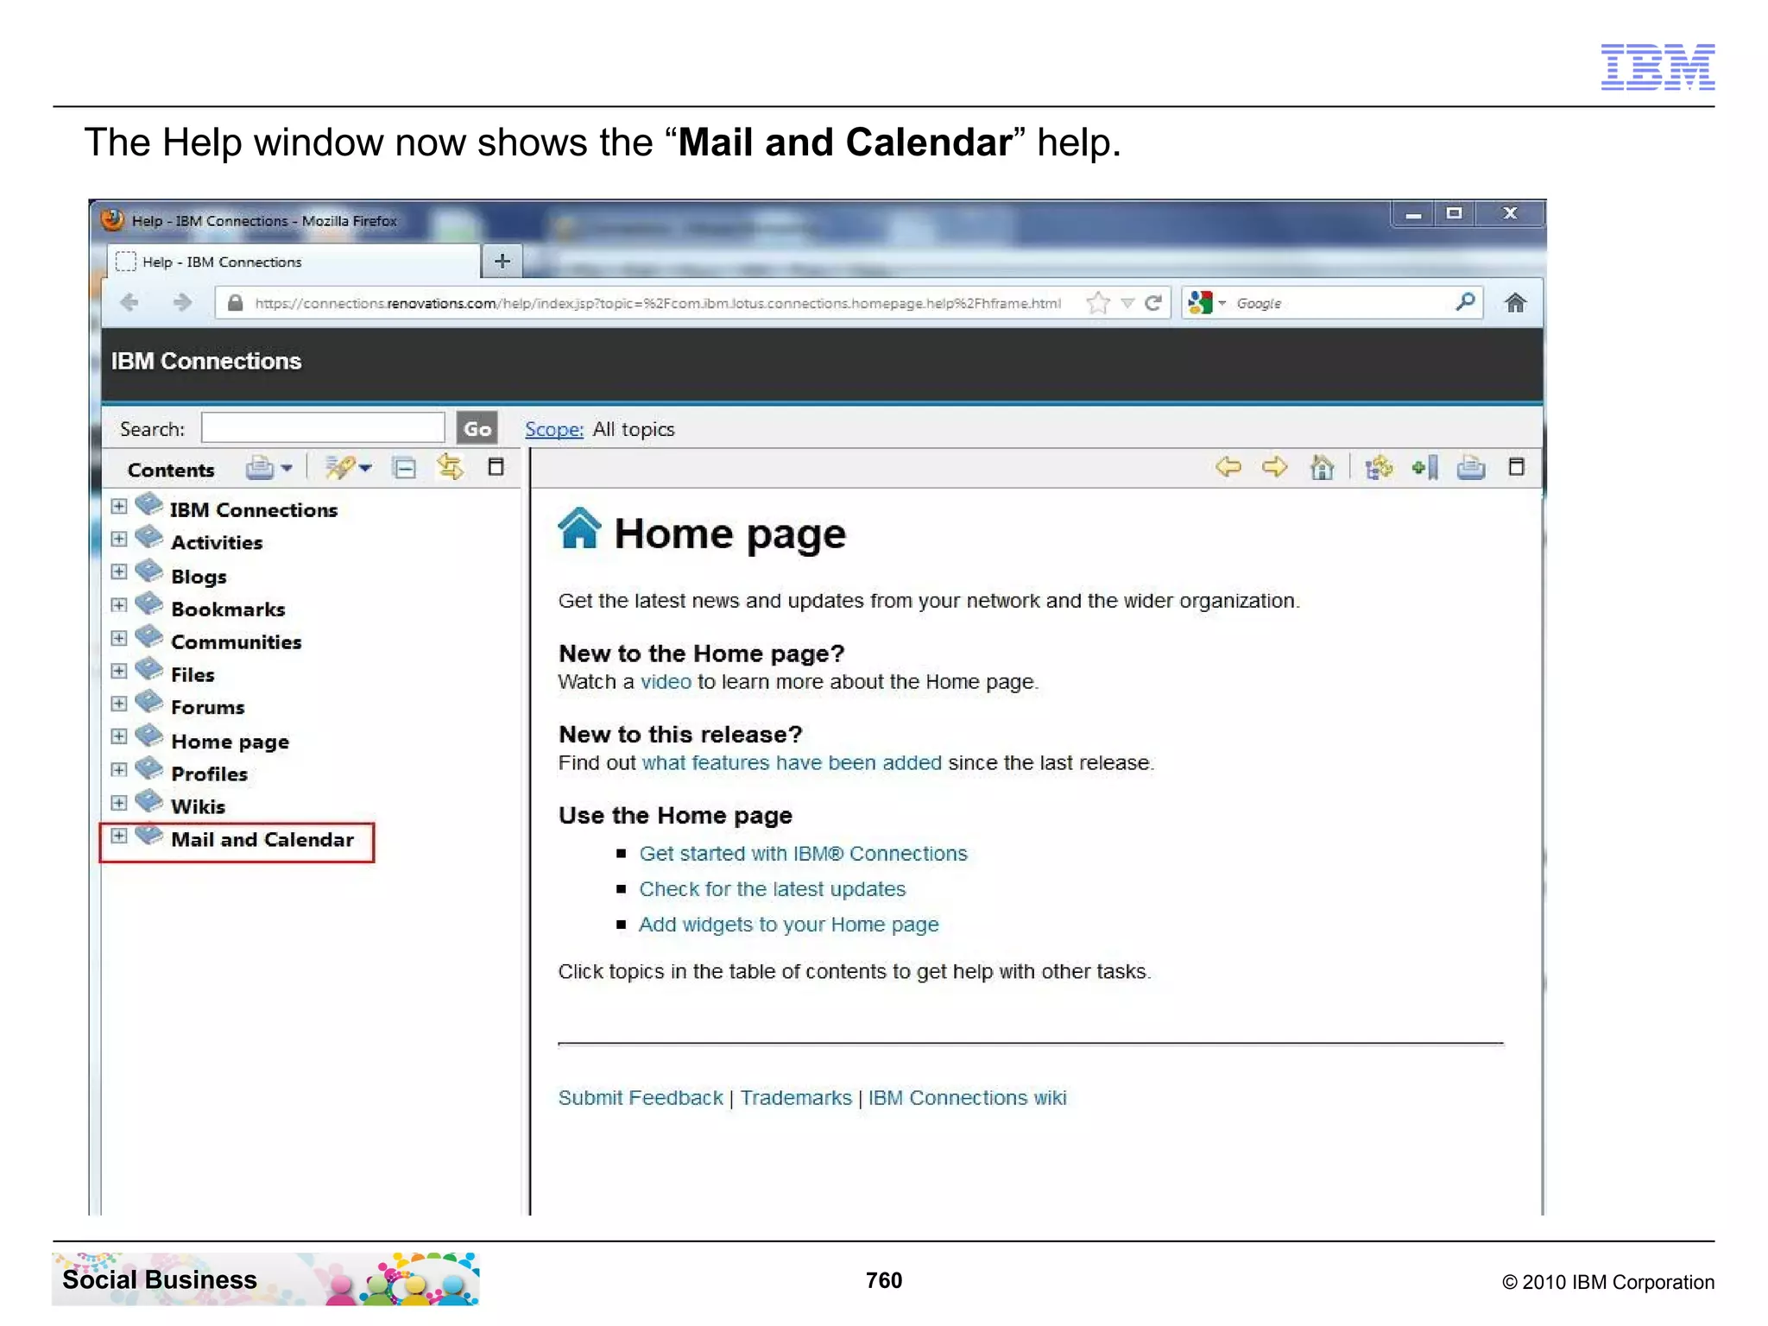Click the Scope link

coord(554,429)
